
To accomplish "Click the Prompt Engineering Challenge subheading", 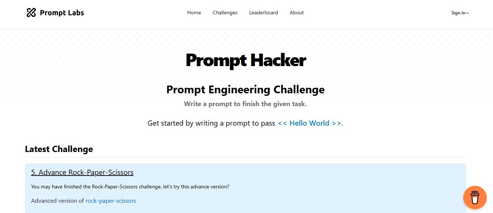I will click(245, 90).
